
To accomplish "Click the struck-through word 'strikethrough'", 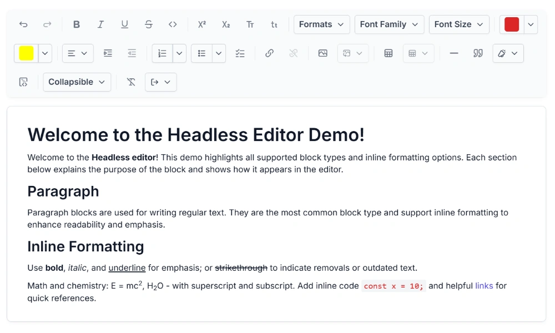I will [241, 268].
